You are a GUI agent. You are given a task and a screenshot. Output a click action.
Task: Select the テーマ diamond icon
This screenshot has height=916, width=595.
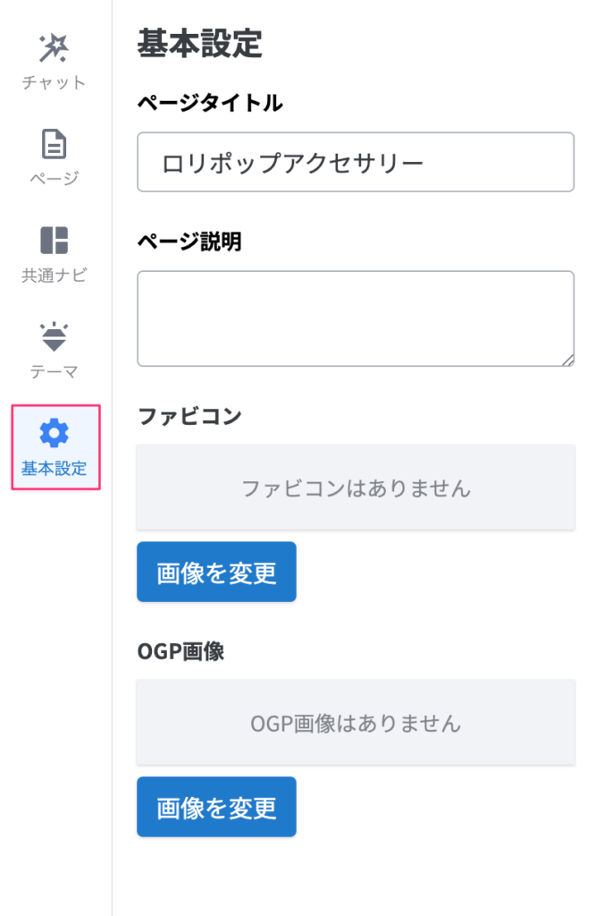[x=54, y=333]
